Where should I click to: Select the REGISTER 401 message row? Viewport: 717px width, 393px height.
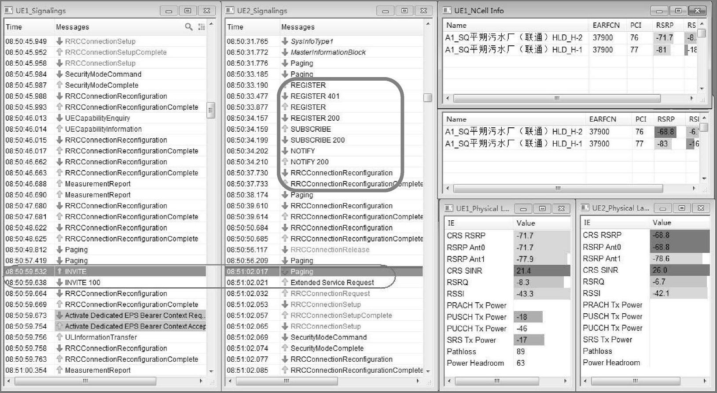pos(324,96)
